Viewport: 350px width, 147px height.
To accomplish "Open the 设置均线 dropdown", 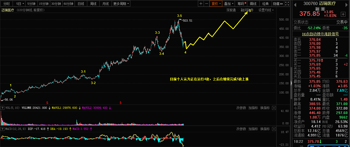I will point(266,10).
